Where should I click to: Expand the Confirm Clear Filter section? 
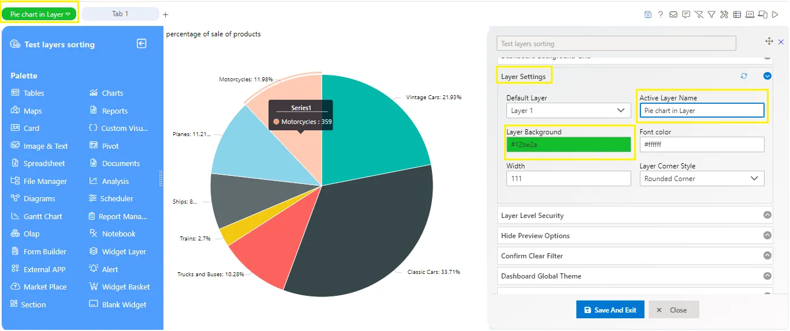click(635, 255)
